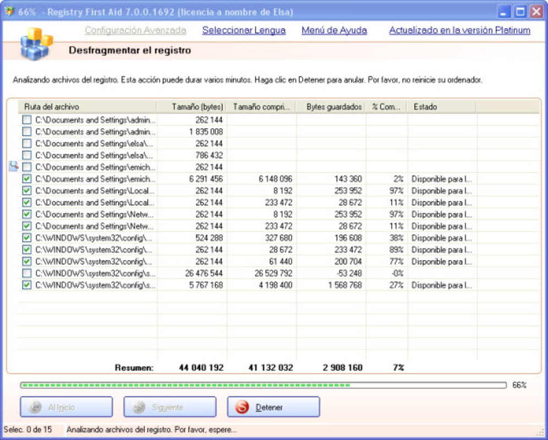Click the Detener button

tap(273, 407)
